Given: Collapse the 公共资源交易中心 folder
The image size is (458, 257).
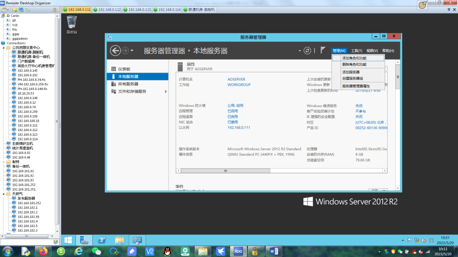Looking at the screenshot, I should (3, 48).
